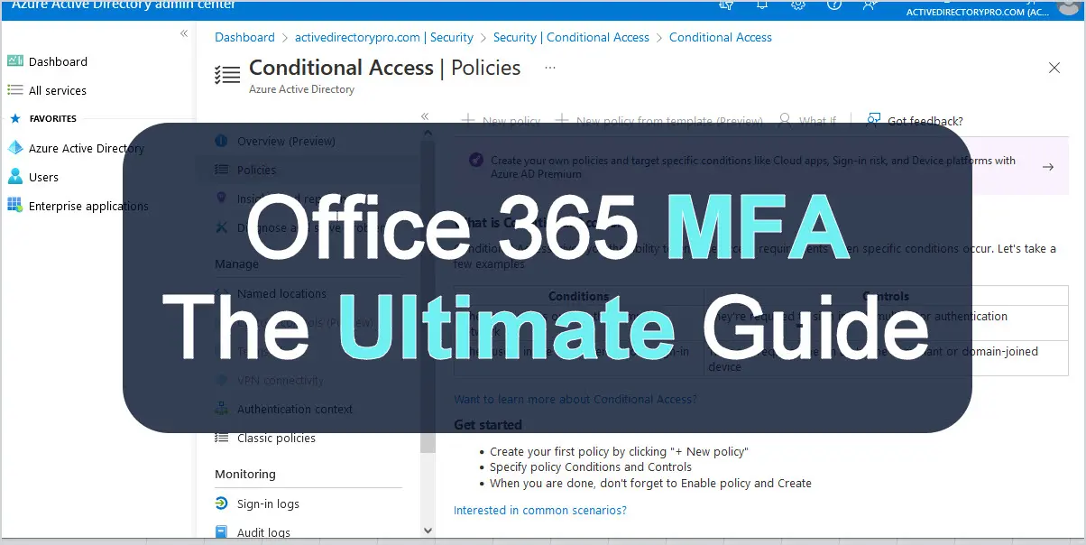Select All services in the sidebar

pos(58,90)
